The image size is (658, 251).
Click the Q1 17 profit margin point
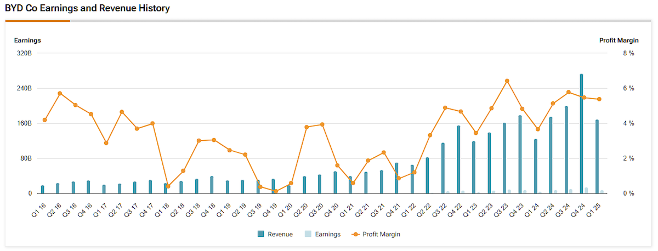(x=106, y=143)
